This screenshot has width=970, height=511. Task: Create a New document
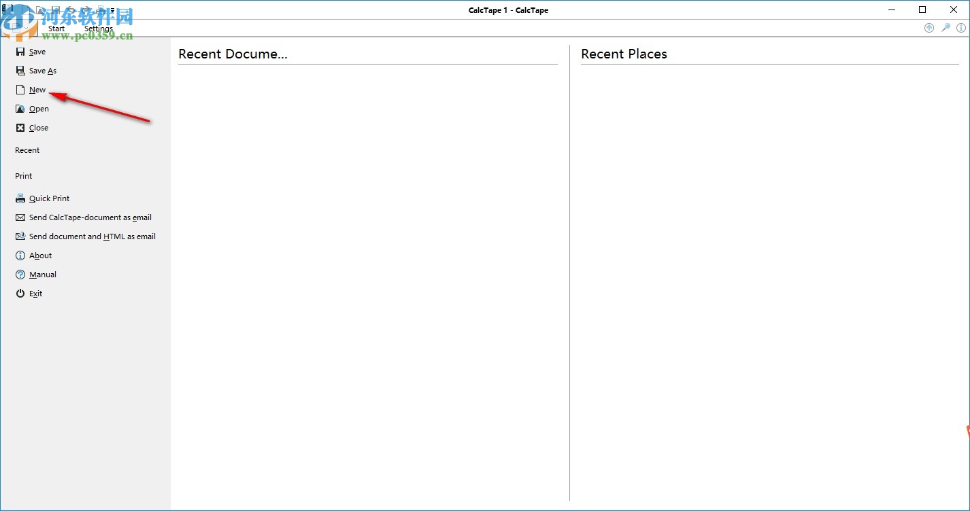(x=31, y=90)
